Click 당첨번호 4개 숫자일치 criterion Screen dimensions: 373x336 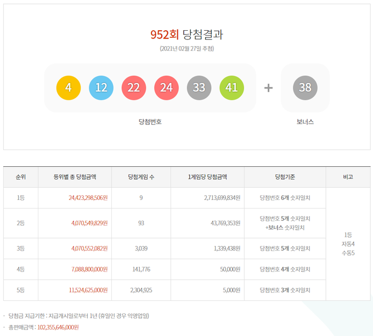pyautogui.click(x=285, y=270)
